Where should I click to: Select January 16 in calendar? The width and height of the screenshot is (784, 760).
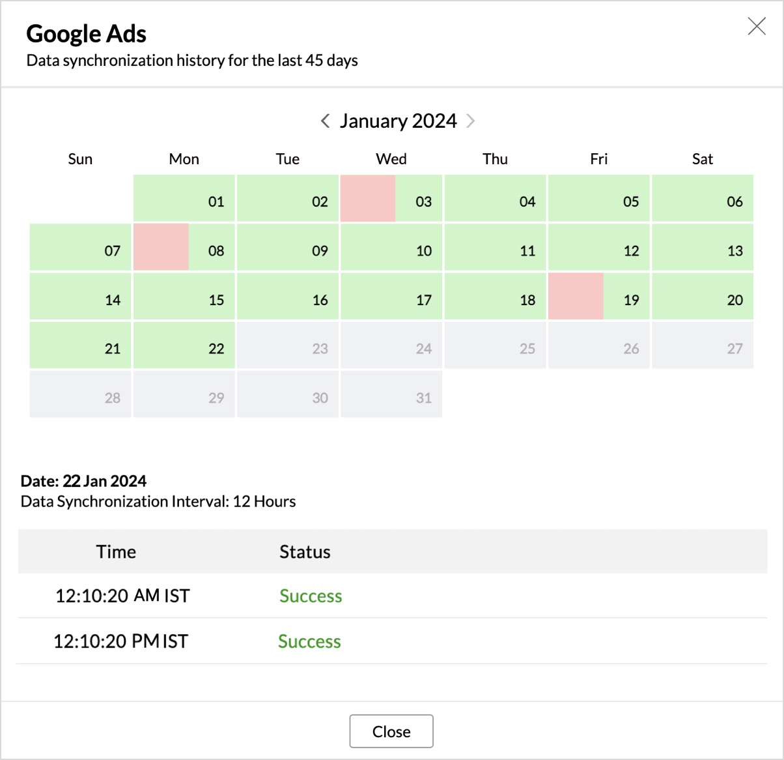pyautogui.click(x=288, y=297)
